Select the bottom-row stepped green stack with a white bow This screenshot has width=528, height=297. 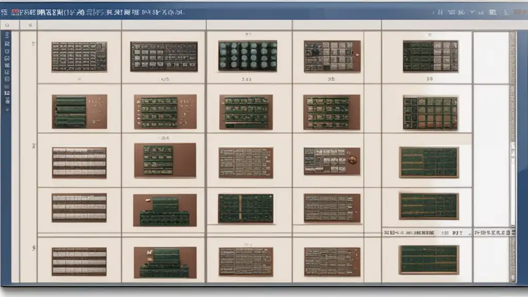click(x=165, y=262)
